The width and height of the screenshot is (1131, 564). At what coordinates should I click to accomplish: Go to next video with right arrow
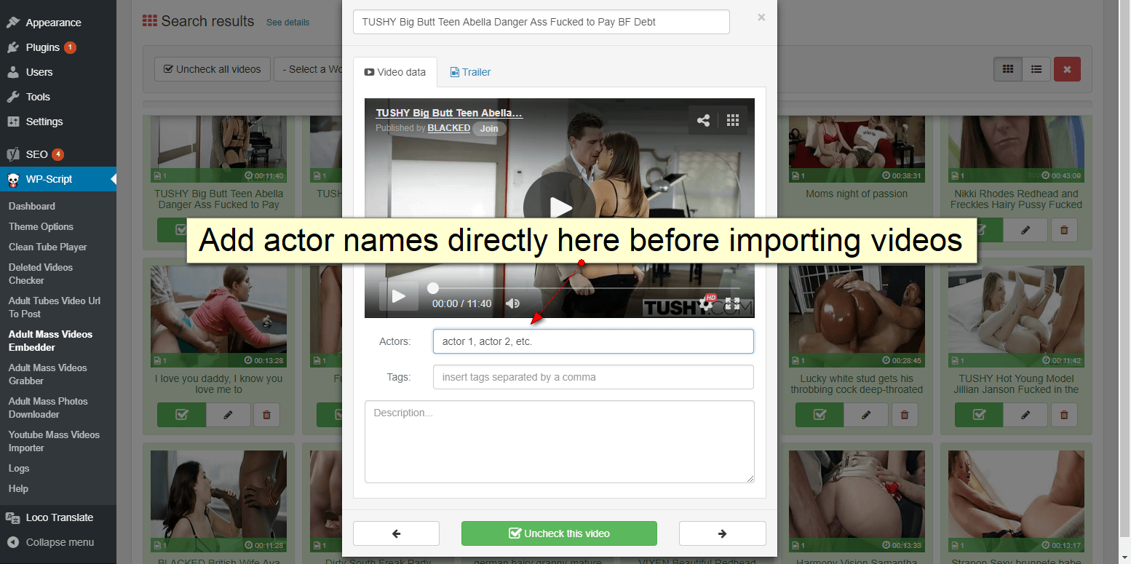pyautogui.click(x=722, y=533)
